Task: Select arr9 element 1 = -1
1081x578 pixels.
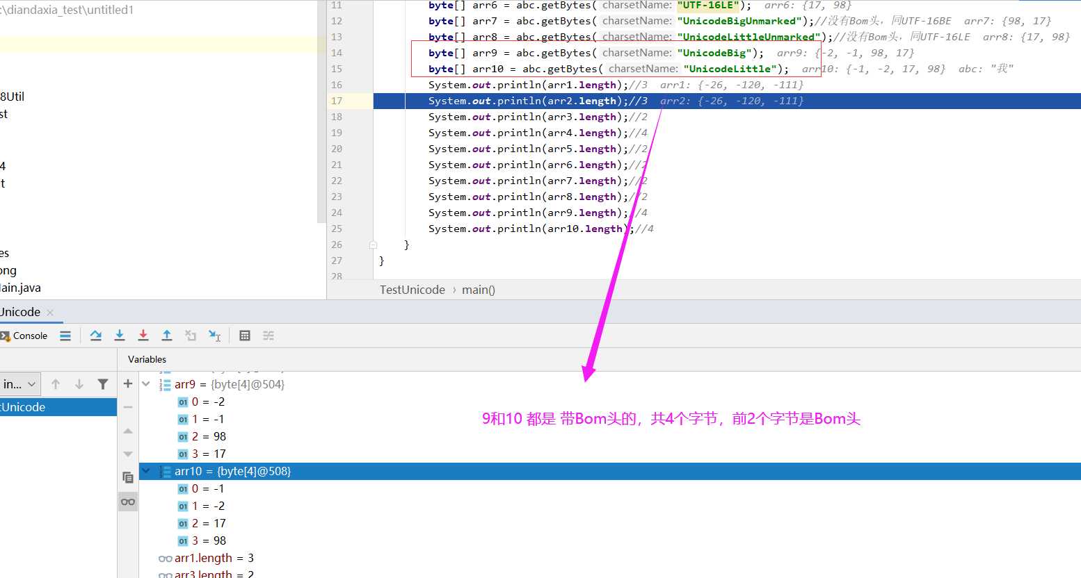Action: coord(208,419)
